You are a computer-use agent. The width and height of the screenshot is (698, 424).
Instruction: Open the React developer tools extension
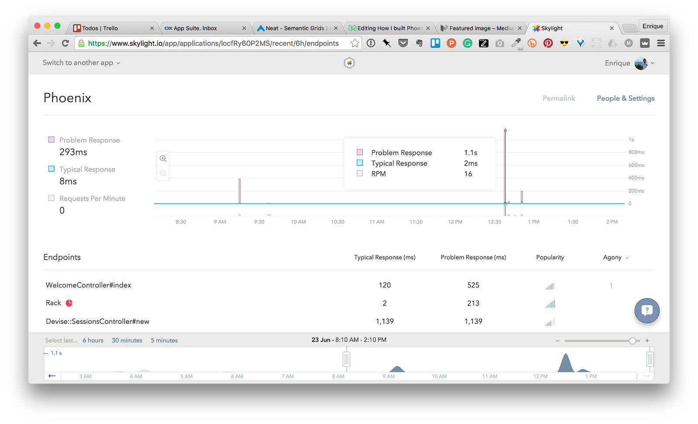[596, 43]
